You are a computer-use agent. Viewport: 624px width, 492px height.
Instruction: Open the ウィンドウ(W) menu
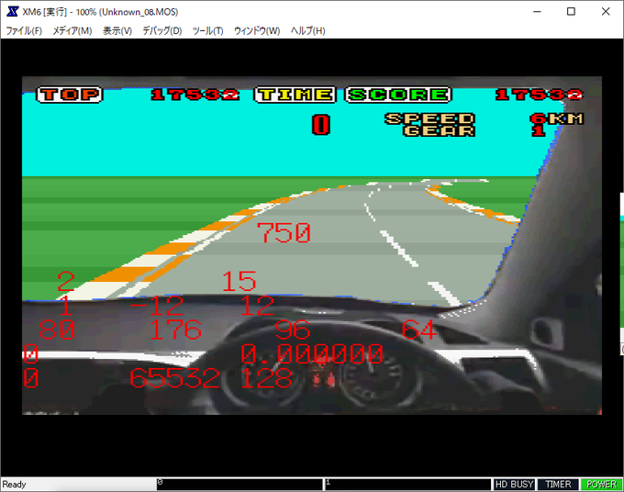point(257,30)
